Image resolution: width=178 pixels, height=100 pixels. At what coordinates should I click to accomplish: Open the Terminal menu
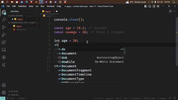[51, 6]
